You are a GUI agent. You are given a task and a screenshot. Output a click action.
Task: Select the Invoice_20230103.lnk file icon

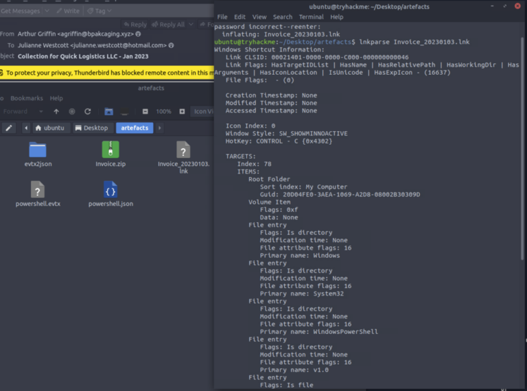point(183,151)
